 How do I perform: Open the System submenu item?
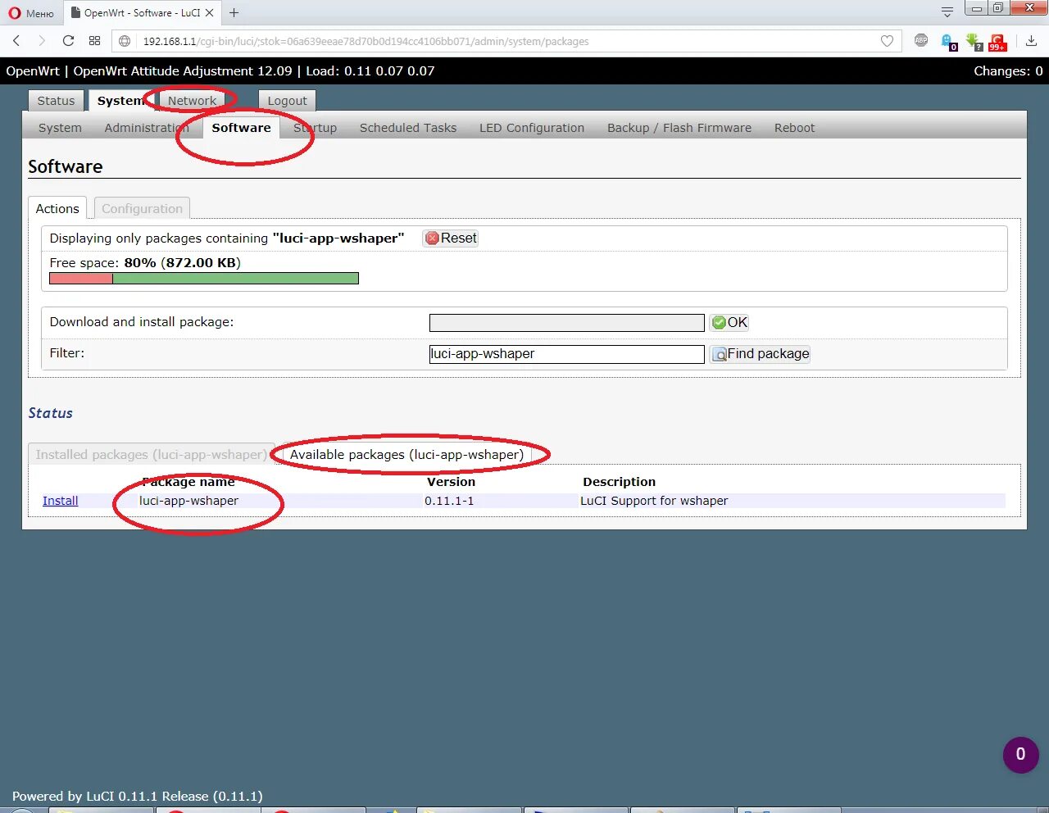click(x=60, y=128)
